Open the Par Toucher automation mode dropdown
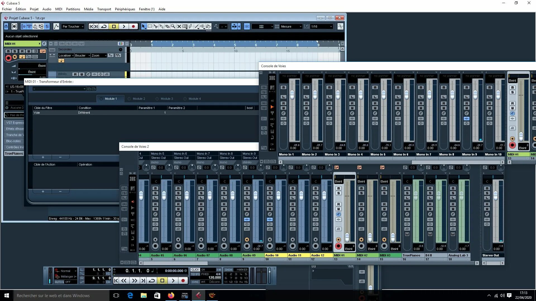The height and width of the screenshot is (301, 536). point(73,26)
